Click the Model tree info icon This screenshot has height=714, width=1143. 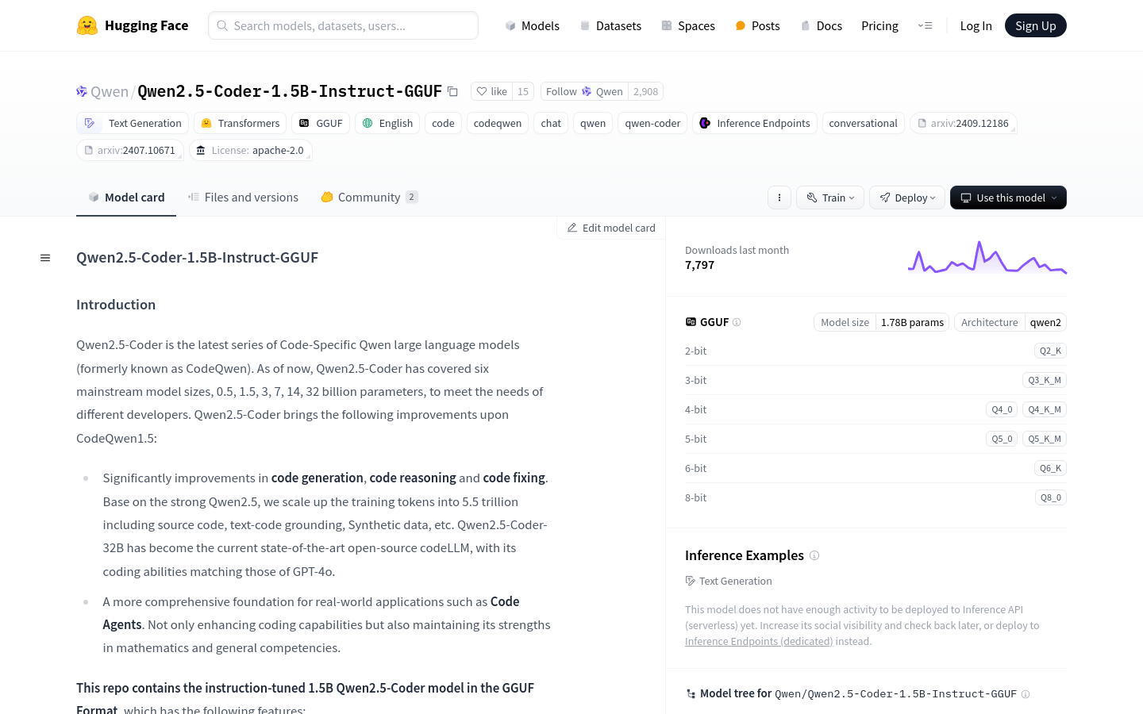click(x=1026, y=694)
